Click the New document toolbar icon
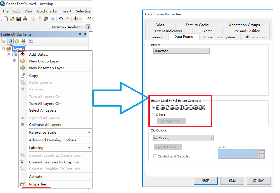 point(6,19)
